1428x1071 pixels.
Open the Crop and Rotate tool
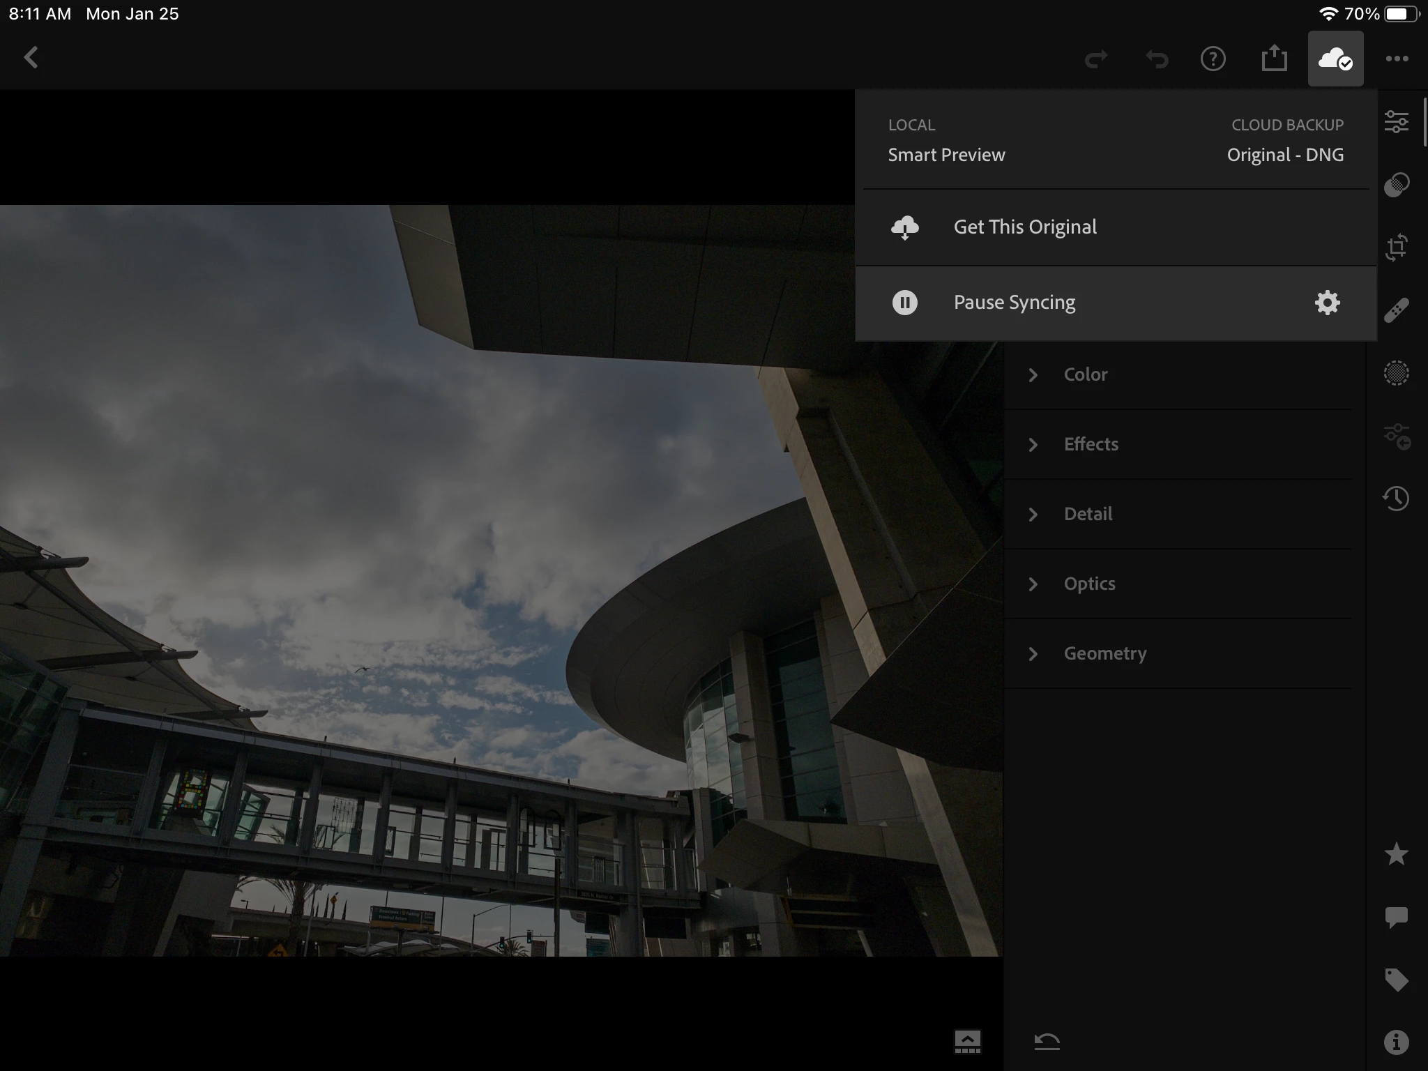pyautogui.click(x=1396, y=248)
